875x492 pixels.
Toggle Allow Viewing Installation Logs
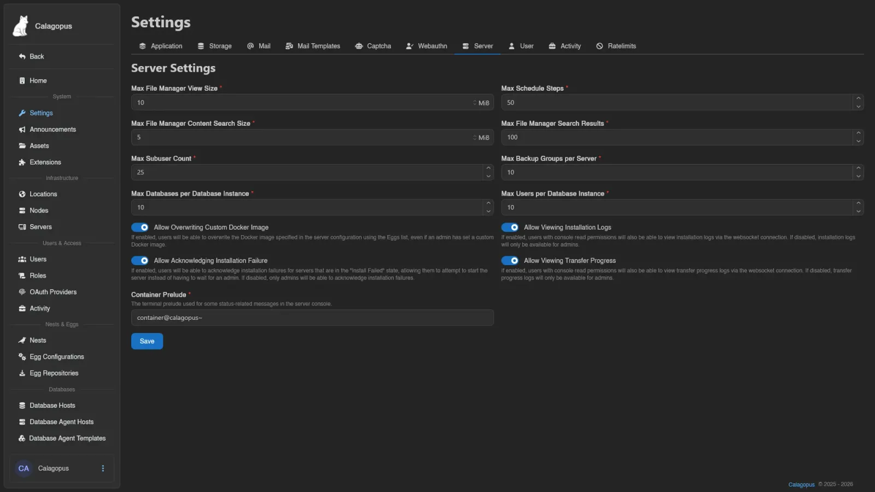[x=510, y=227]
